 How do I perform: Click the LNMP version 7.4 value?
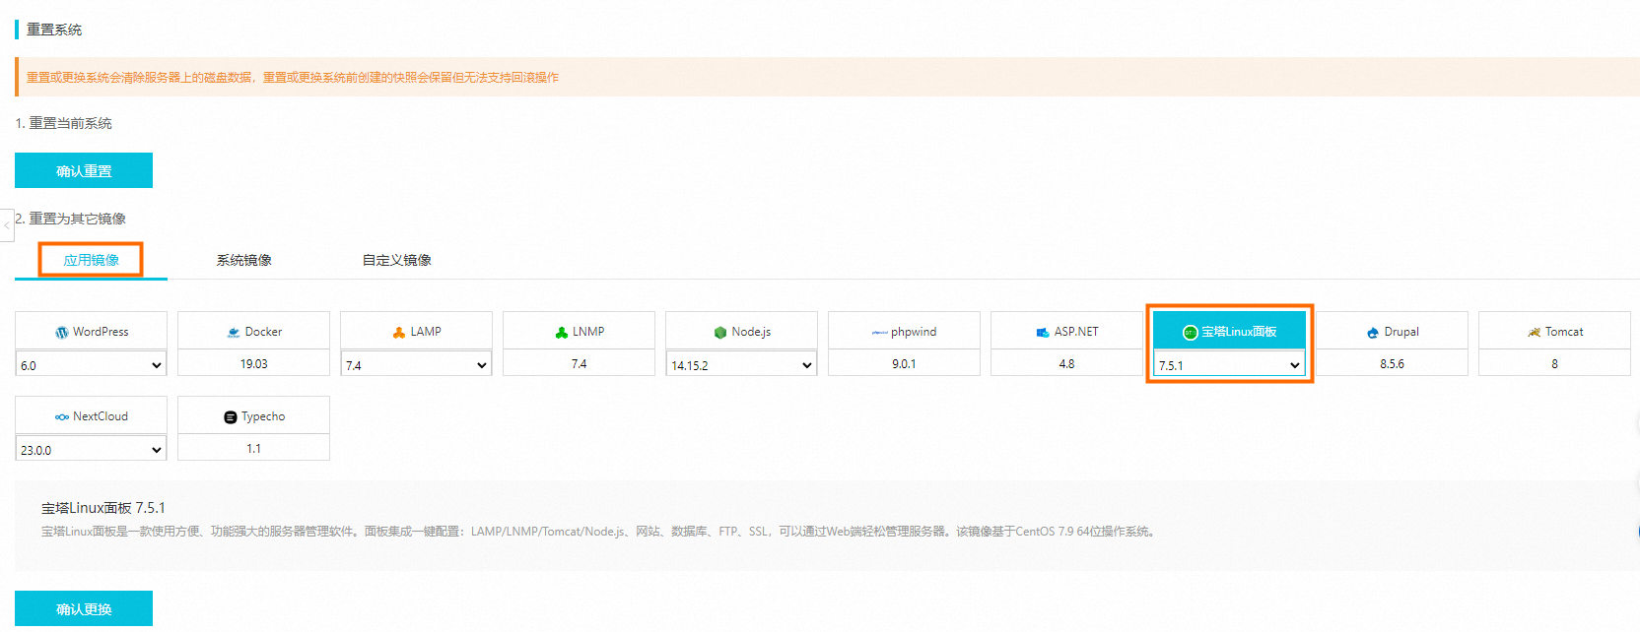579,363
